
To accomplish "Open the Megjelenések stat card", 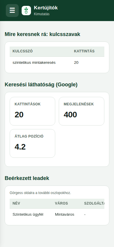I will (82, 111).
